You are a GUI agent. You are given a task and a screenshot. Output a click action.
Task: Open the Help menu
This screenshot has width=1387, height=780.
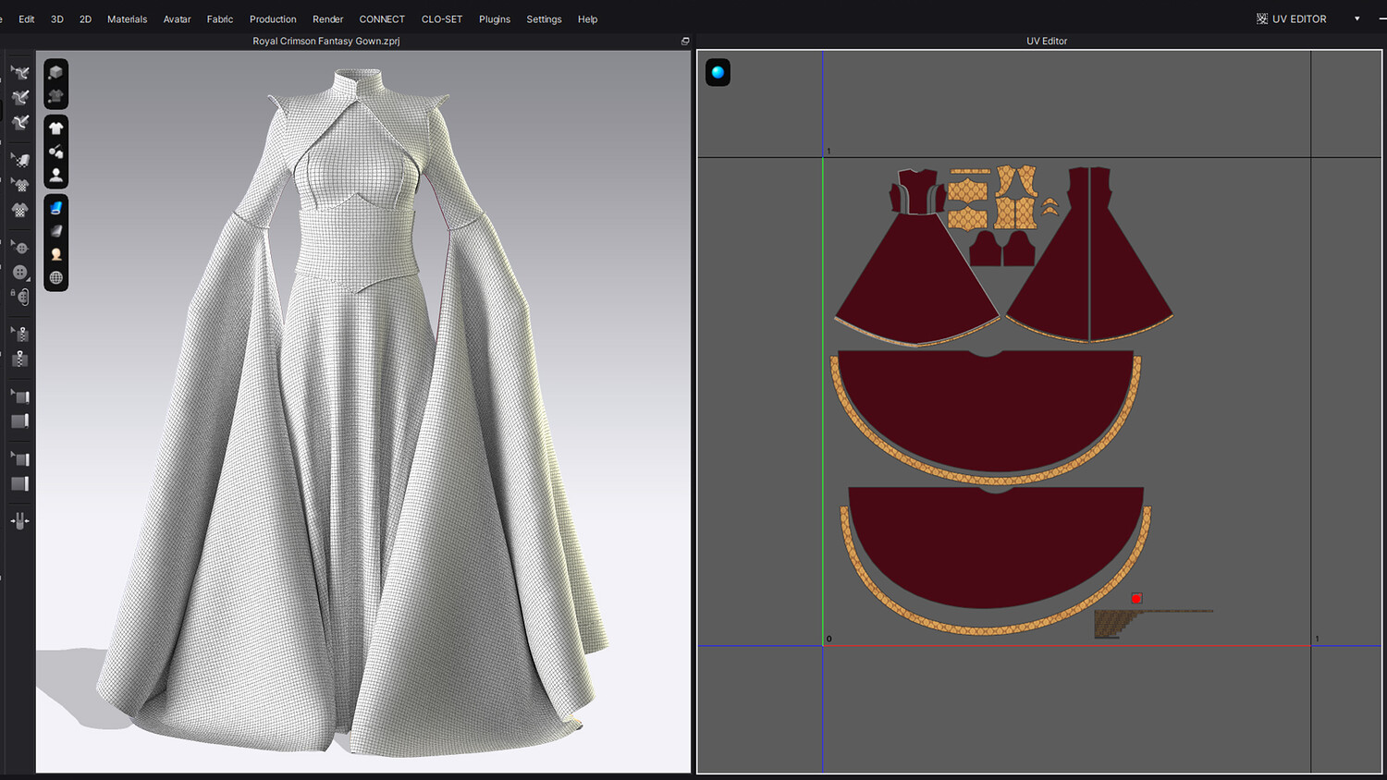588,19
